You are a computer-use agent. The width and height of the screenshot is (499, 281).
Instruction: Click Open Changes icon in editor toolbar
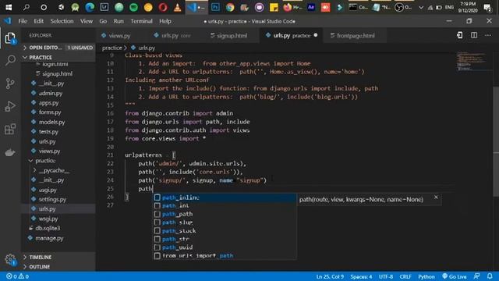pyautogui.click(x=459, y=35)
